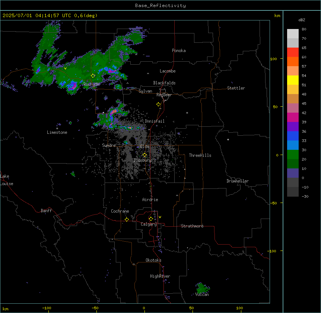Click the Lacombe city label
This screenshot has height=313, width=321.
click(168, 71)
